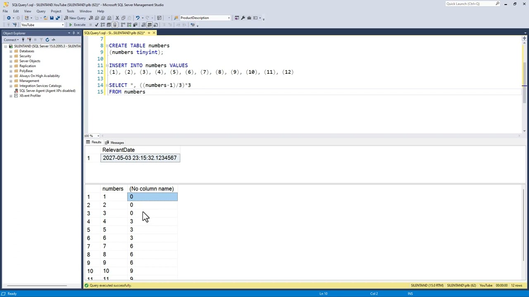Open the Edit menu
529x297 pixels.
coord(16,11)
